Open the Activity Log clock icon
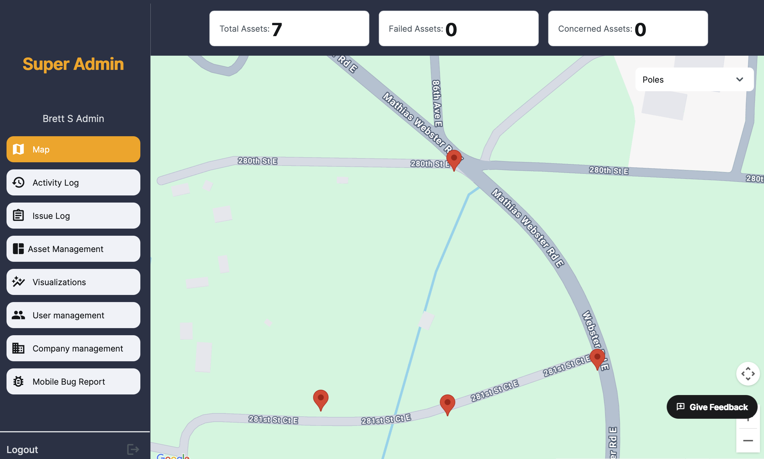The height and width of the screenshot is (459, 764). tap(18, 182)
